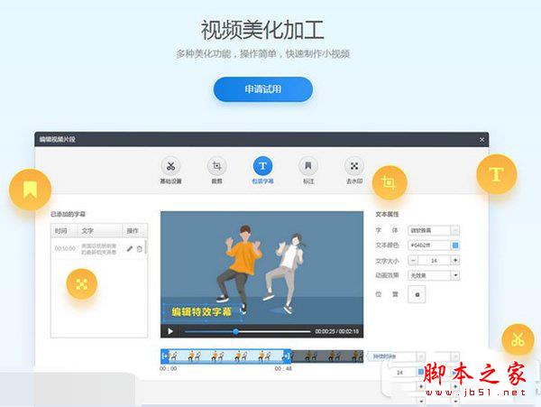This screenshot has width=541, height=407.
Task: Click the 00:00:25 / 00:02:18 time readout
Action: (336, 331)
